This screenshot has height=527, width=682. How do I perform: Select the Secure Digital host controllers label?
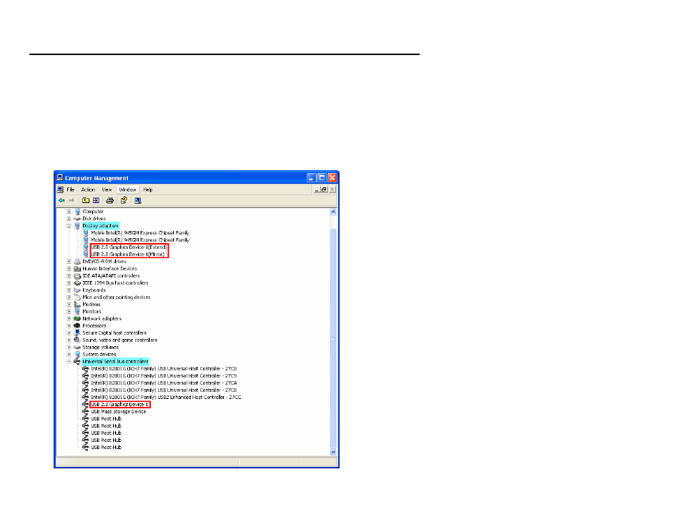114,333
